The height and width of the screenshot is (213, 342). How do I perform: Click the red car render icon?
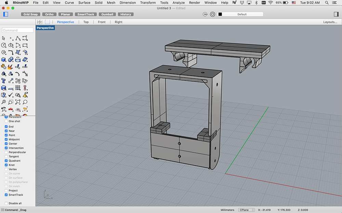coord(11,109)
